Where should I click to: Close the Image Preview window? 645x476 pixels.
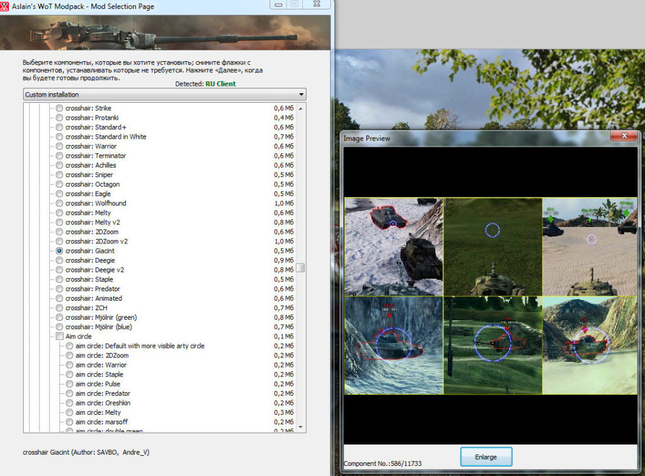pyautogui.click(x=624, y=136)
